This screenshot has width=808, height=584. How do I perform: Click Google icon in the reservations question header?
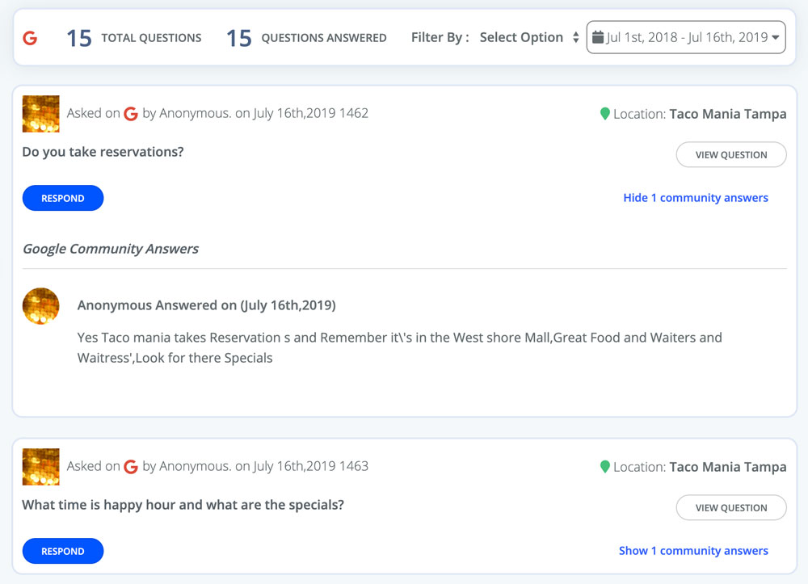pos(131,113)
